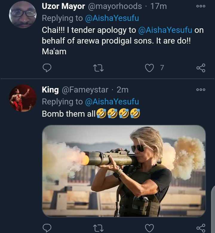
Task: Tap @AishaYesufu mention inside apology text
Action: [x=165, y=30]
